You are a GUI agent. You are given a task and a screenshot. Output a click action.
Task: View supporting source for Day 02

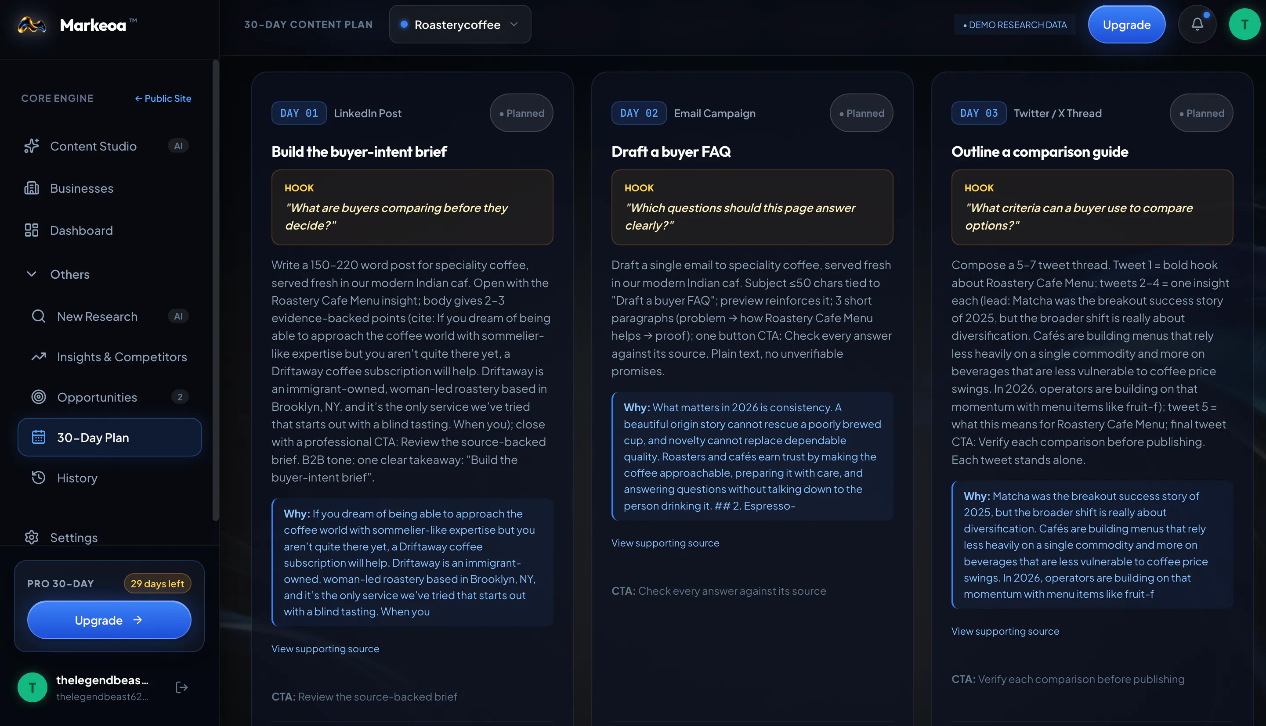pyautogui.click(x=665, y=543)
